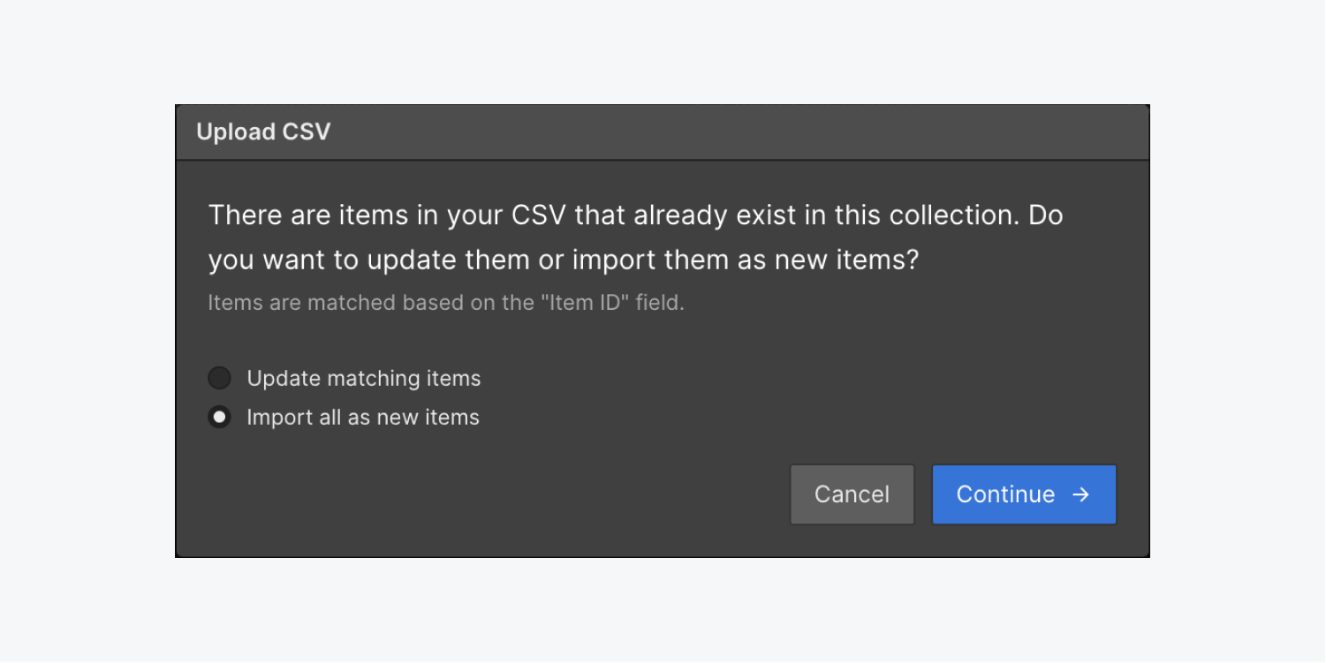
Task: Click the Update matching items label text
Action: [x=362, y=378]
